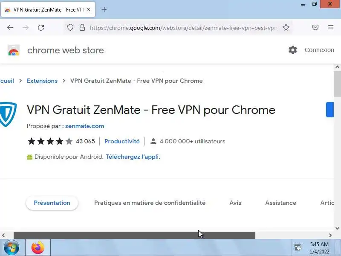Click the Chrome Web Store logo

14,50
